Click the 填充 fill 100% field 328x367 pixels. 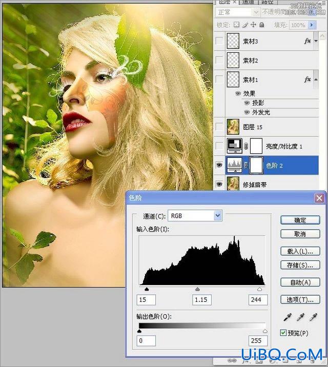pos(299,25)
